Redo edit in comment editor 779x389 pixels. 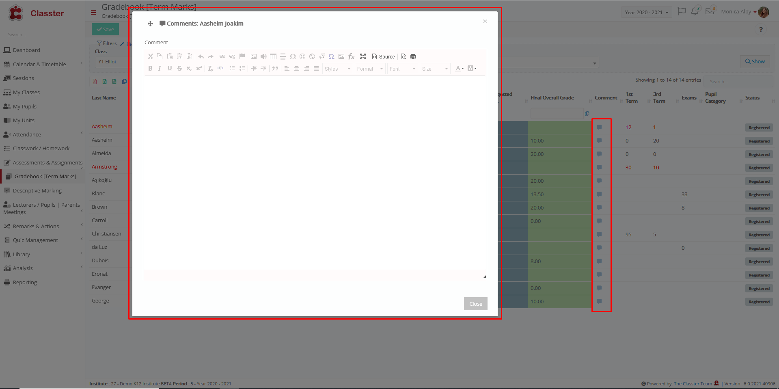211,56
